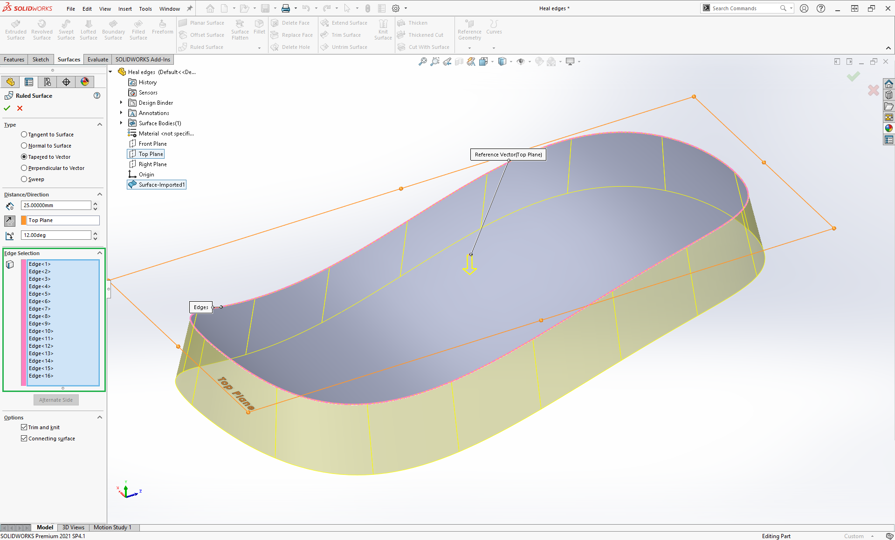Open the Insert menu
The image size is (895, 540).
click(124, 8)
